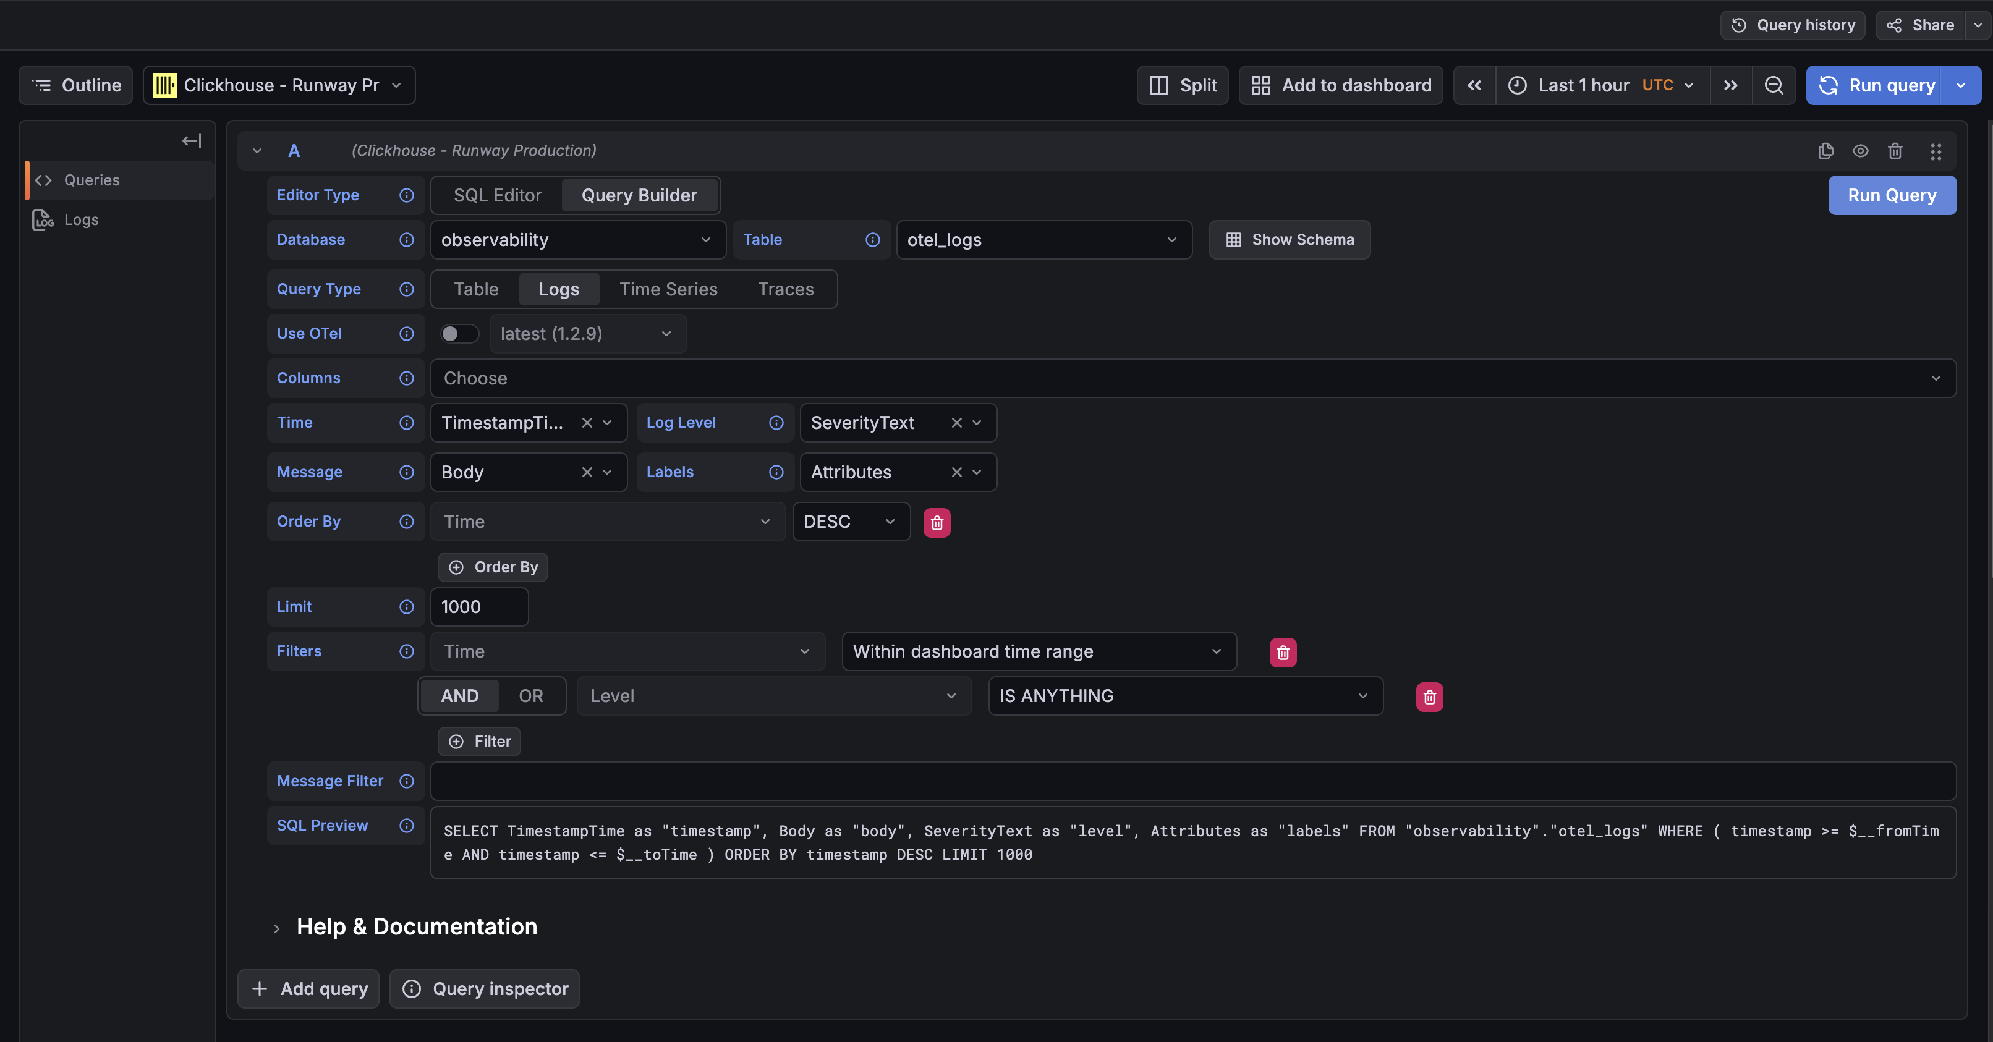Screen dimensions: 1993x1042
Task: Enable the Use OTel toggle
Action: pos(459,333)
